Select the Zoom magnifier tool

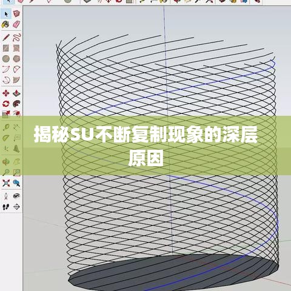tap(6, 172)
